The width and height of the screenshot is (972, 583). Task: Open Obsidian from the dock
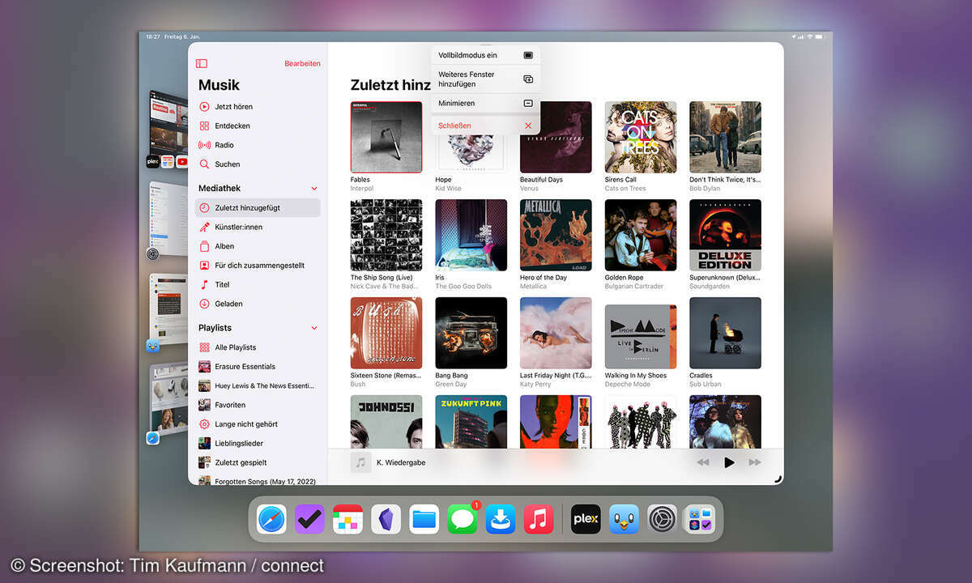coord(386,519)
